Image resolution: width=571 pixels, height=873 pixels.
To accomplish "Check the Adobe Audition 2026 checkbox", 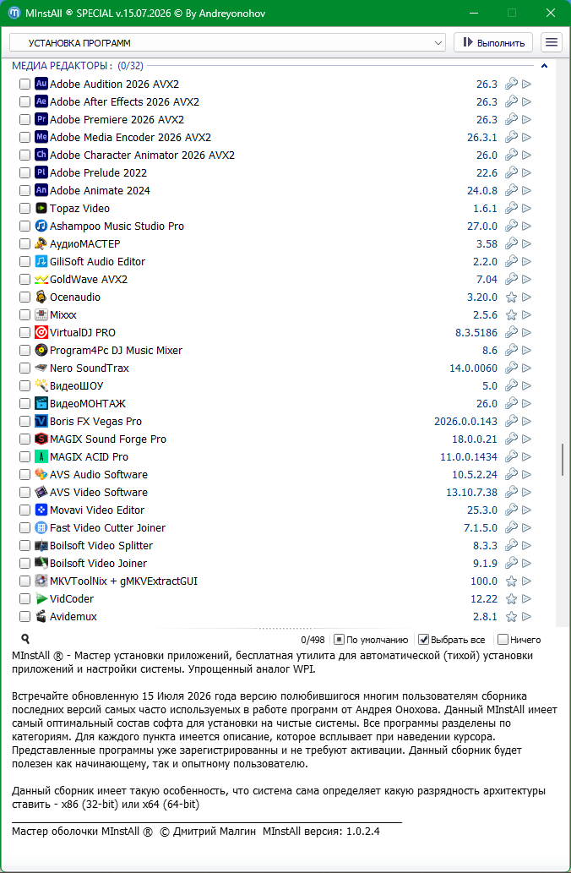I will [x=24, y=84].
